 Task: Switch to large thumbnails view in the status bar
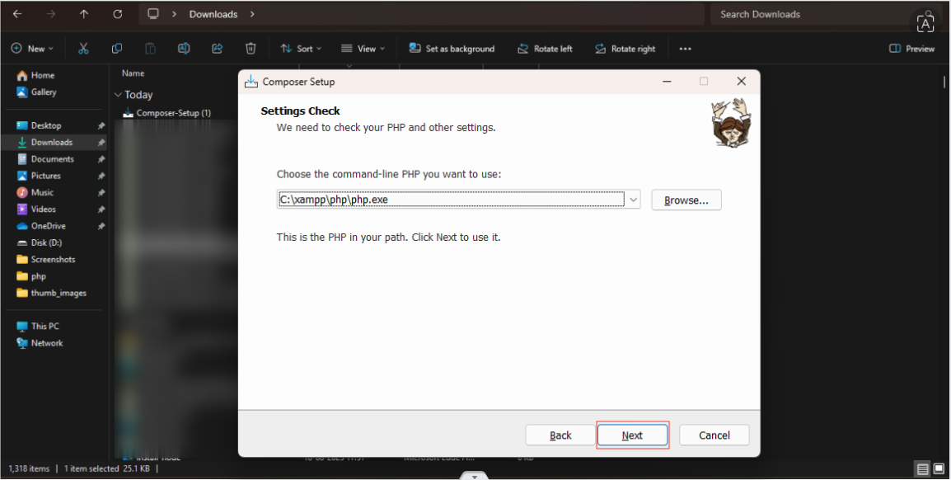pyautogui.click(x=939, y=468)
